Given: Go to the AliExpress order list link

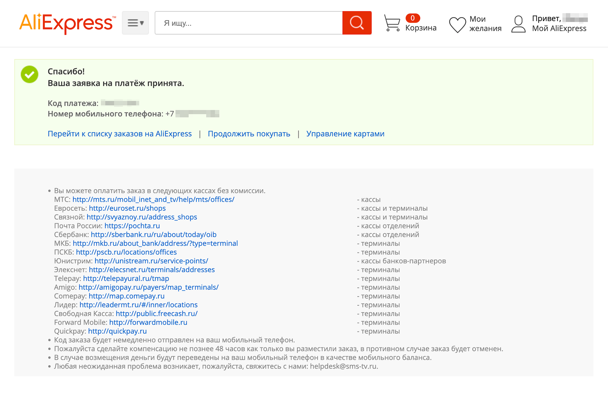Looking at the screenshot, I should pos(120,134).
